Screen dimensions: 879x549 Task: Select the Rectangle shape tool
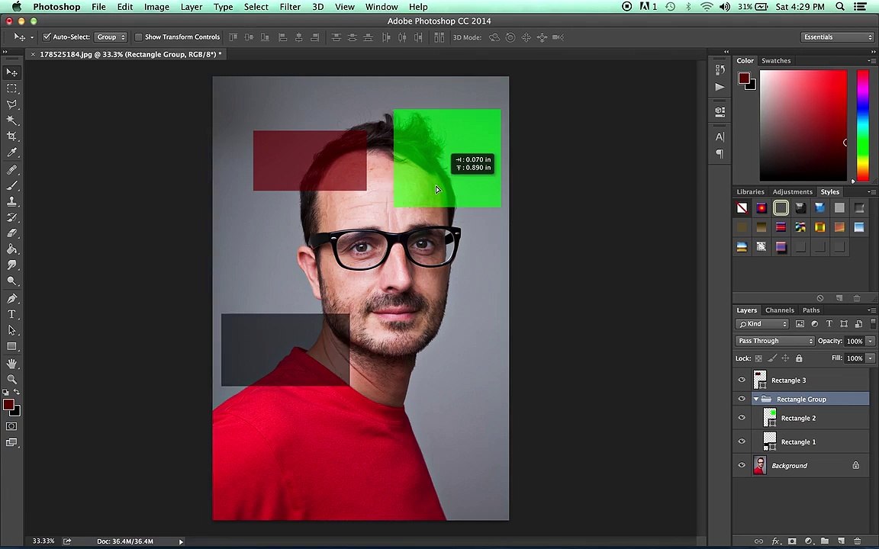(x=11, y=346)
